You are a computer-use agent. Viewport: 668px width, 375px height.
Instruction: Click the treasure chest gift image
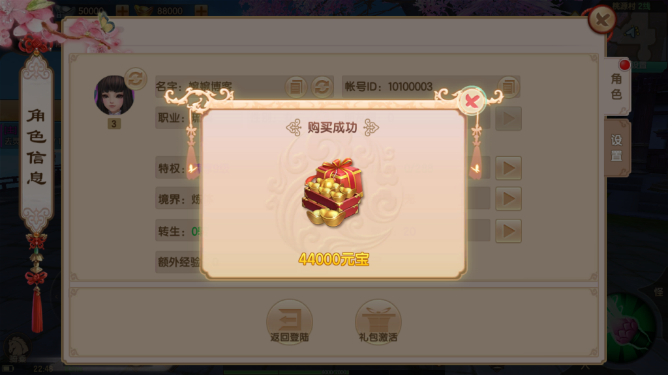click(333, 193)
